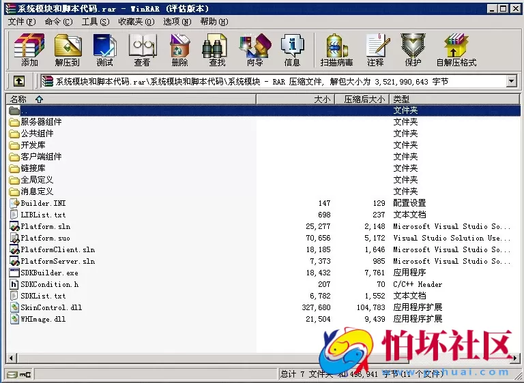The image size is (524, 383).
Task: Open the 帮助(H) menu
Action: 214,22
